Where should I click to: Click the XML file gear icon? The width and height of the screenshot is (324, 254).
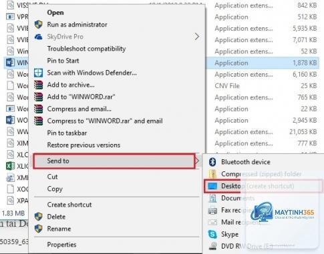pos(10,177)
